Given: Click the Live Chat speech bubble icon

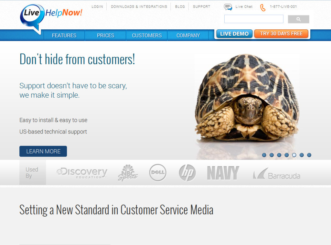Looking at the screenshot, I should pyautogui.click(x=228, y=7).
